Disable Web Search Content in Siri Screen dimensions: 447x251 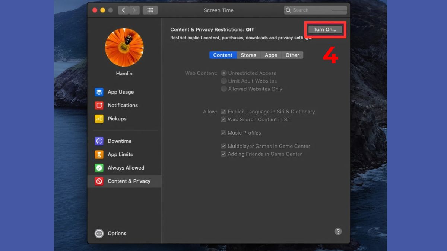coord(223,119)
